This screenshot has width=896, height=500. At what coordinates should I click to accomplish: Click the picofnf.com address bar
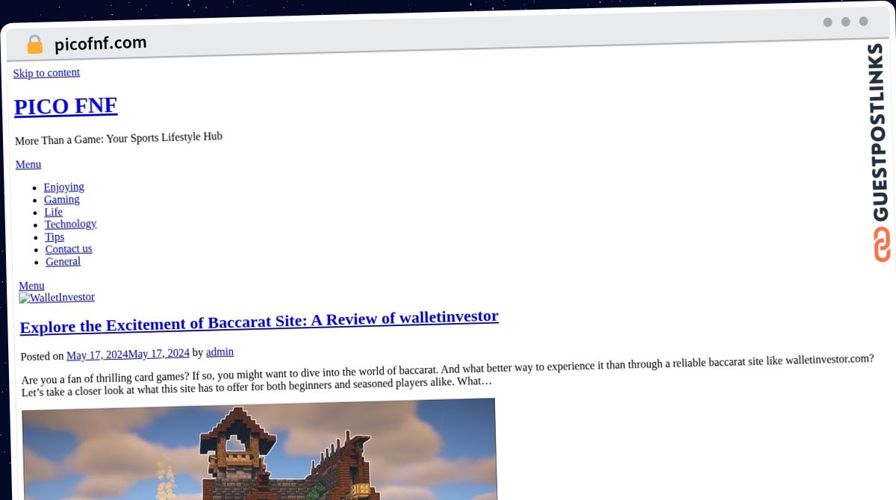pyautogui.click(x=100, y=43)
